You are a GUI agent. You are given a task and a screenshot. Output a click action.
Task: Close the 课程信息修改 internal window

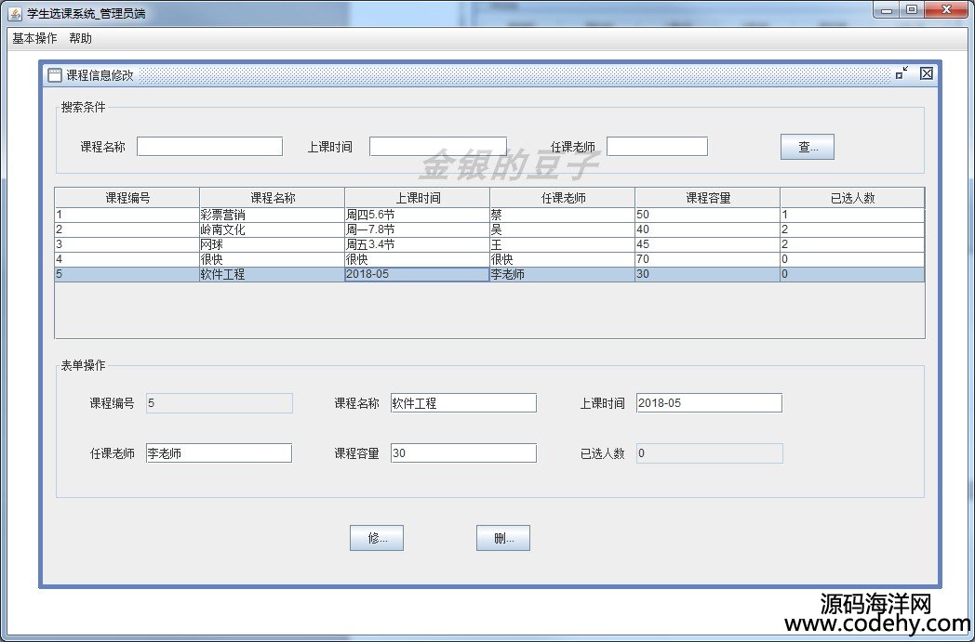926,74
